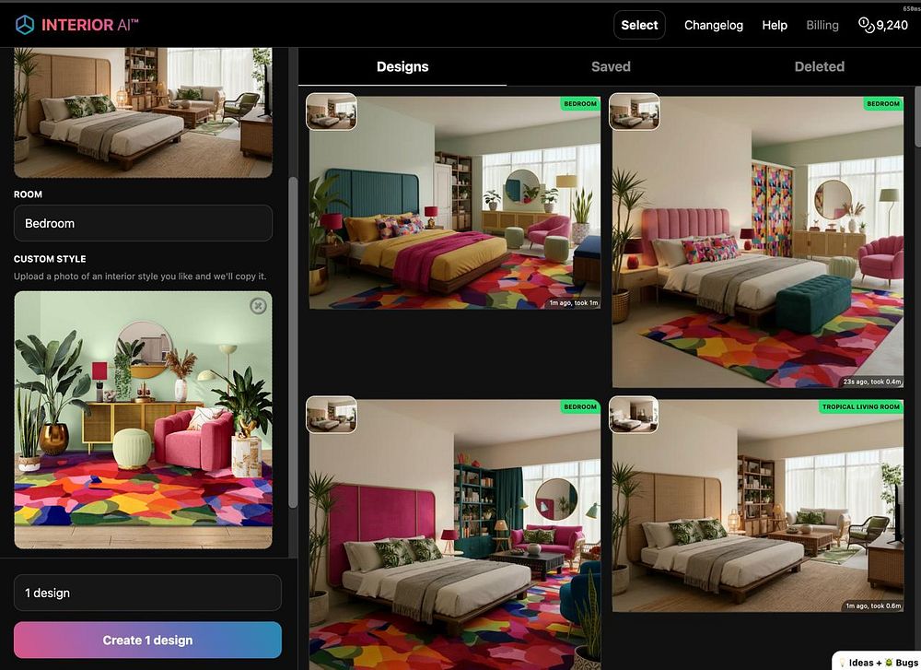Remove the custom style photo with the X icon
The width and height of the screenshot is (921, 670).
click(258, 306)
